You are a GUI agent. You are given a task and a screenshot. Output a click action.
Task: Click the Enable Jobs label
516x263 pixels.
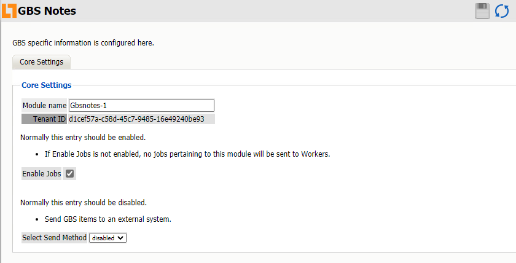pos(42,174)
